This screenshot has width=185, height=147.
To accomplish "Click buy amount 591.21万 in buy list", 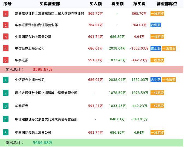I will coord(96,60).
